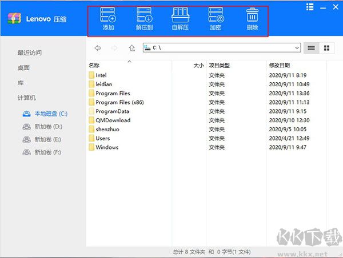Switch to grid thumbnail view
This screenshot has height=258, width=343.
tap(326, 48)
